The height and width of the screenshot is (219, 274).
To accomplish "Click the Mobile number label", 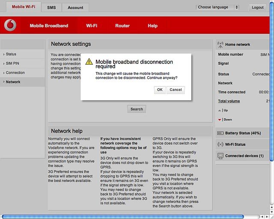I will pyautogui.click(x=230, y=54).
